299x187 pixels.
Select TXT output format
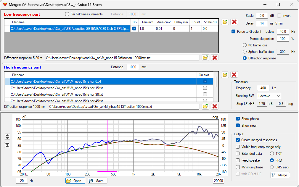(272, 154)
